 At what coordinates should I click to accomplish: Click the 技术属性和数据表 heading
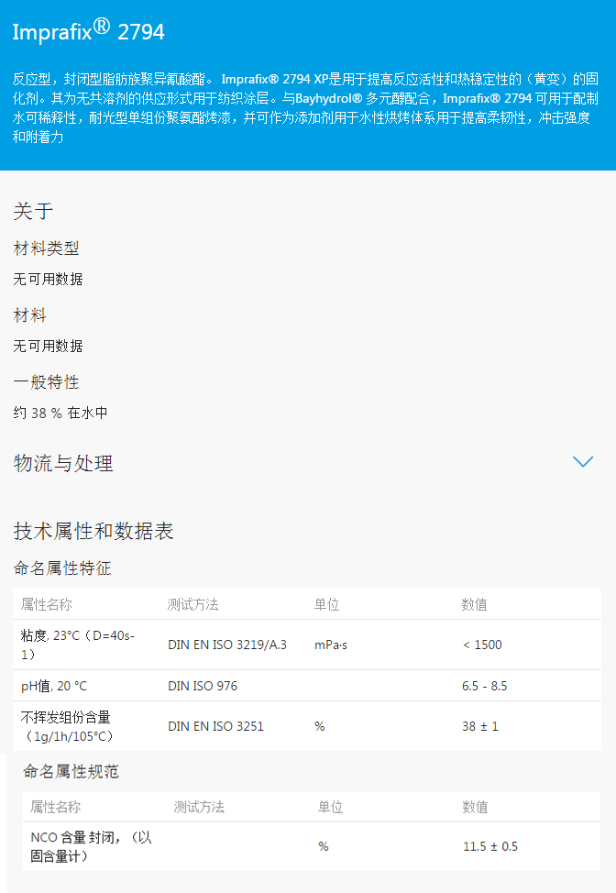click(93, 531)
